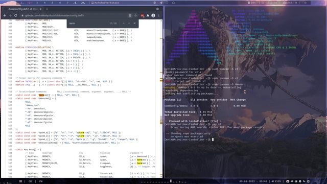327x184 pixels.
Task: Click 'Proceed with installation?' line in terminal
Action: pos(193,121)
